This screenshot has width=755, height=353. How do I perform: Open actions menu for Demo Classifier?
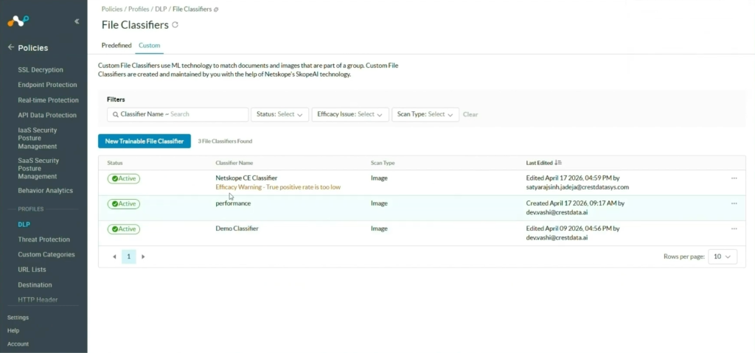click(734, 228)
